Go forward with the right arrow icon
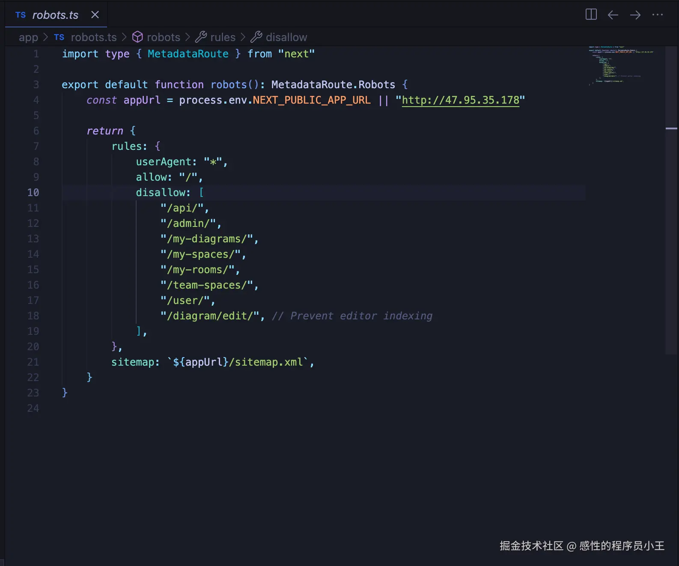Image resolution: width=679 pixels, height=566 pixels. (x=635, y=15)
